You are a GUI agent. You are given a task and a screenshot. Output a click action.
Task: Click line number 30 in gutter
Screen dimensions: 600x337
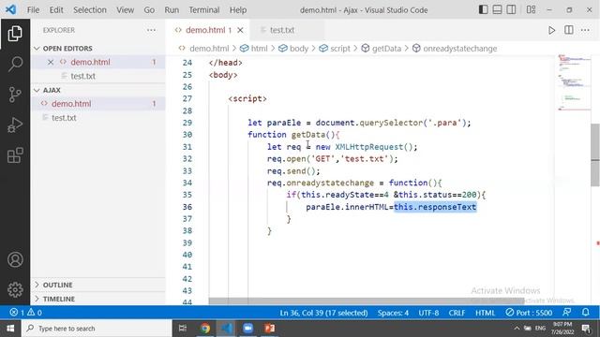(x=187, y=135)
